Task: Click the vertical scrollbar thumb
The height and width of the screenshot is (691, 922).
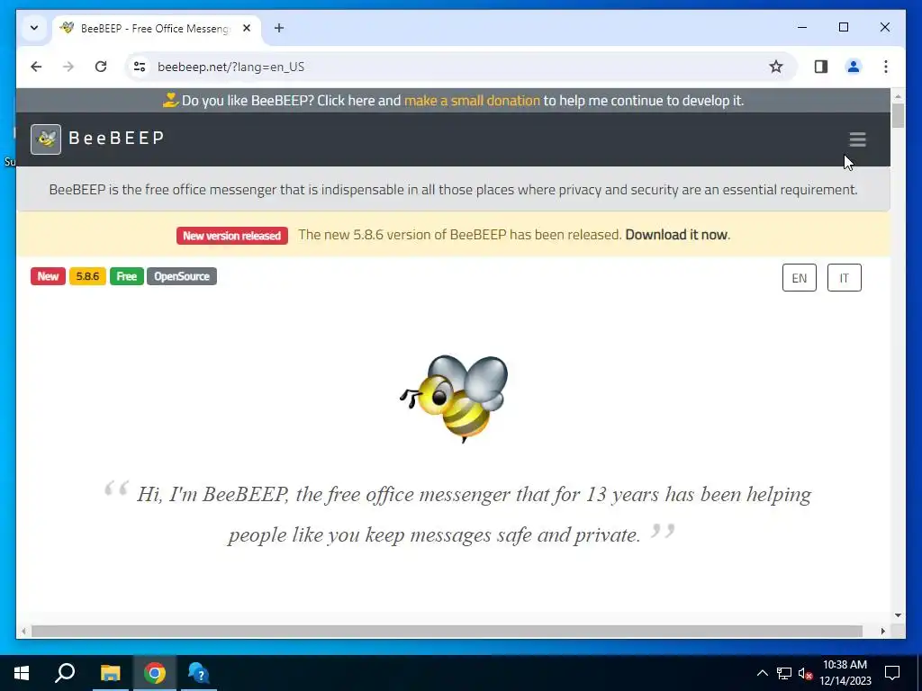Action: click(898, 115)
